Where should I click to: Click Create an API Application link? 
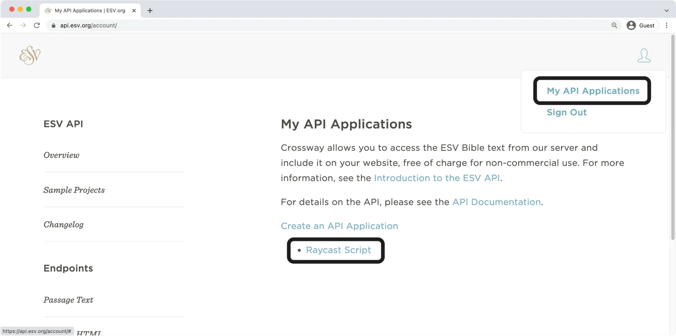click(x=340, y=226)
